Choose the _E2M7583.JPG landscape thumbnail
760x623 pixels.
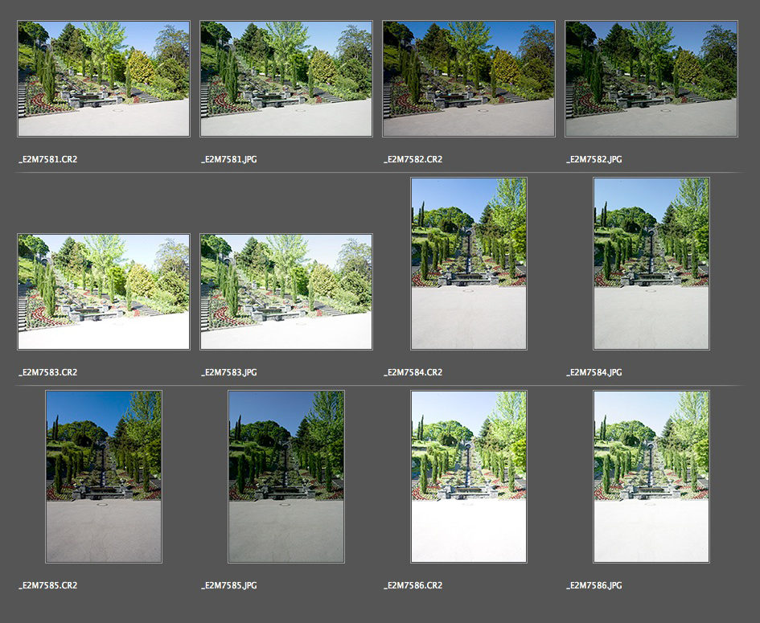tap(286, 292)
